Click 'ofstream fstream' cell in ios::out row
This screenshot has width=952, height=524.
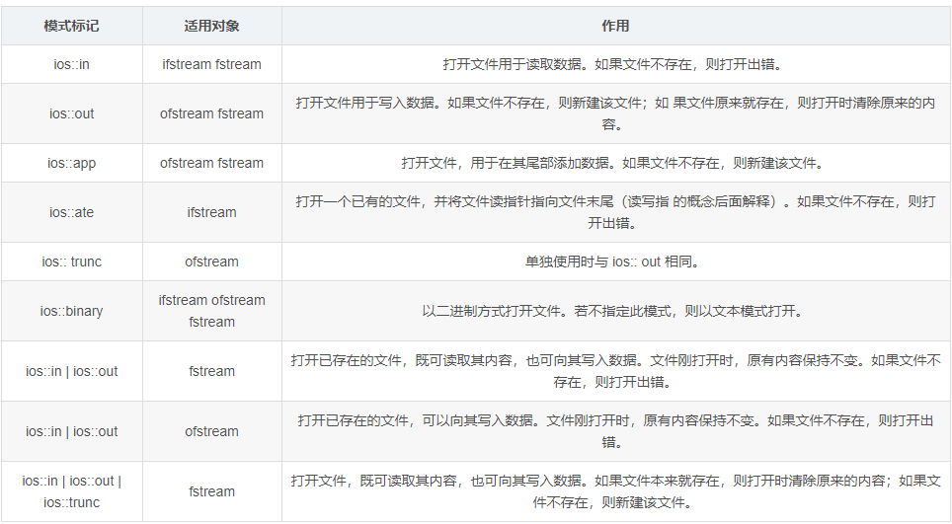point(212,113)
